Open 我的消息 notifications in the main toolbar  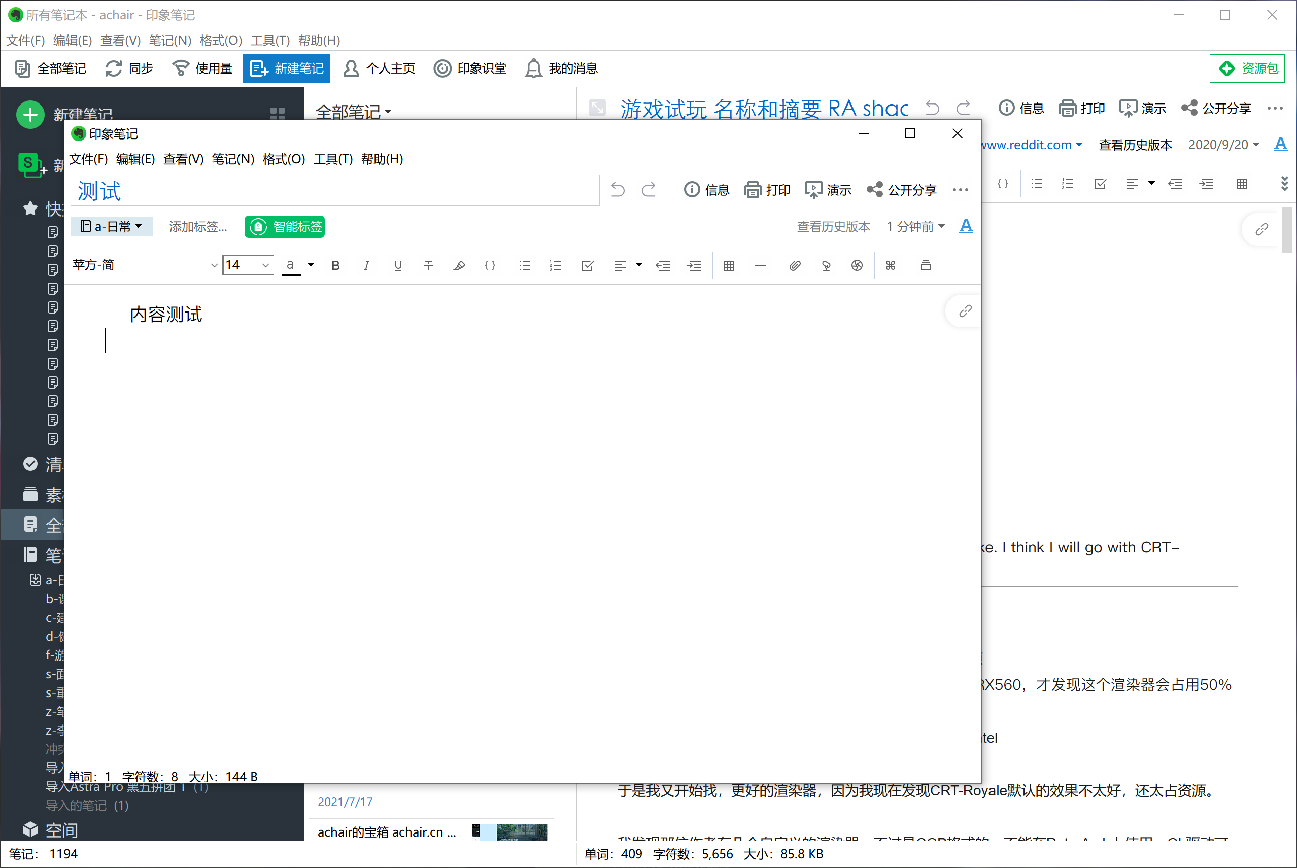[561, 68]
